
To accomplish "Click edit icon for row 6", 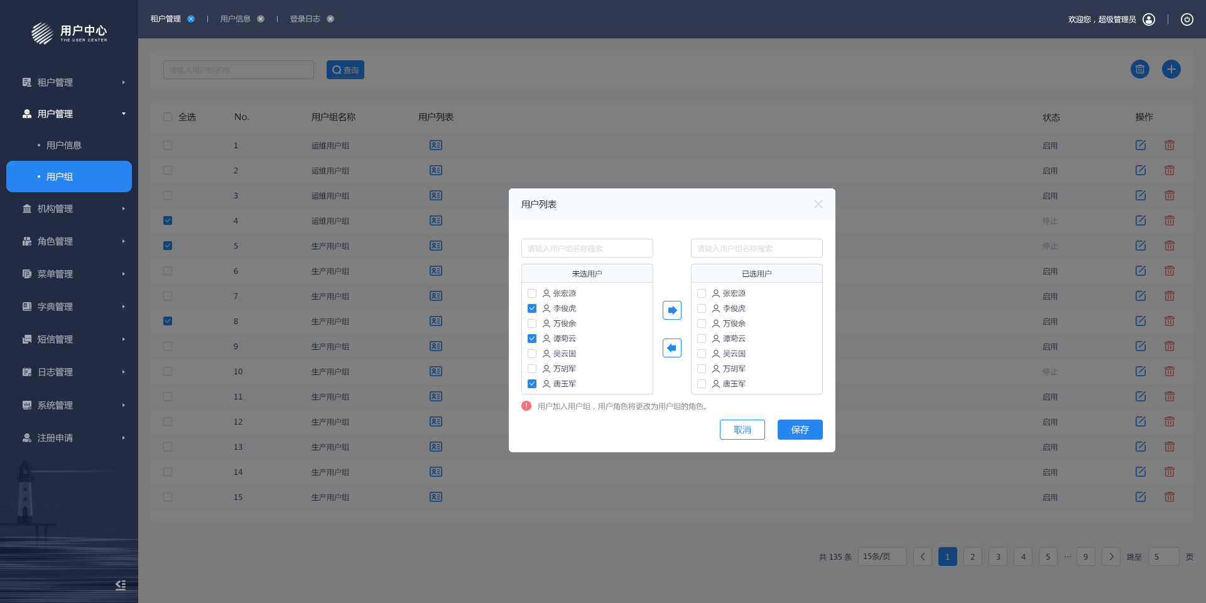I will [1141, 271].
